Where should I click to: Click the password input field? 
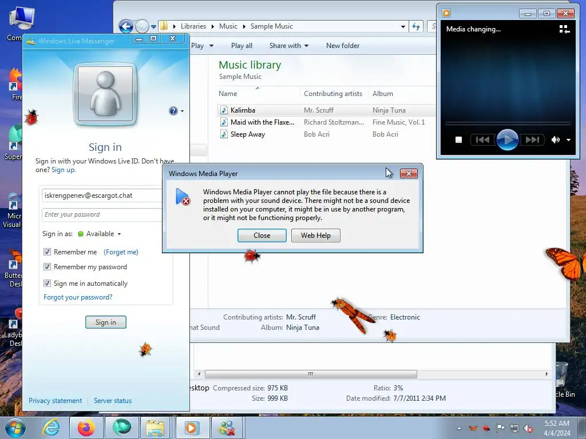tap(102, 215)
